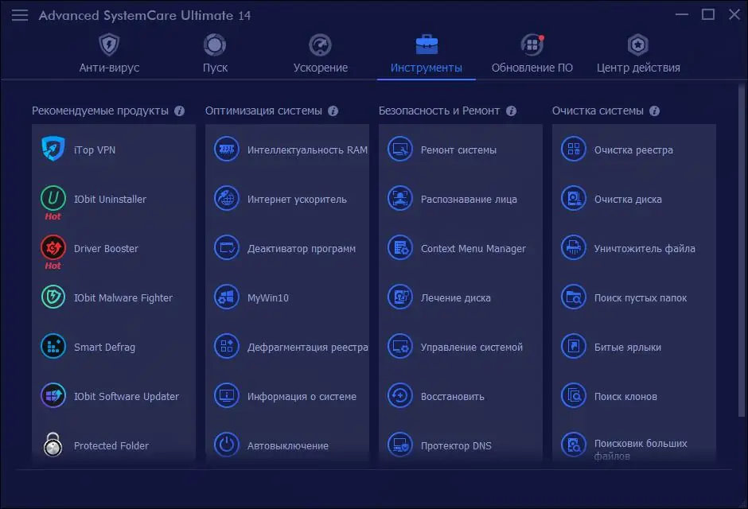Open Поисковик больших файлов icon
This screenshot has width=748, height=509.
pyautogui.click(x=574, y=445)
